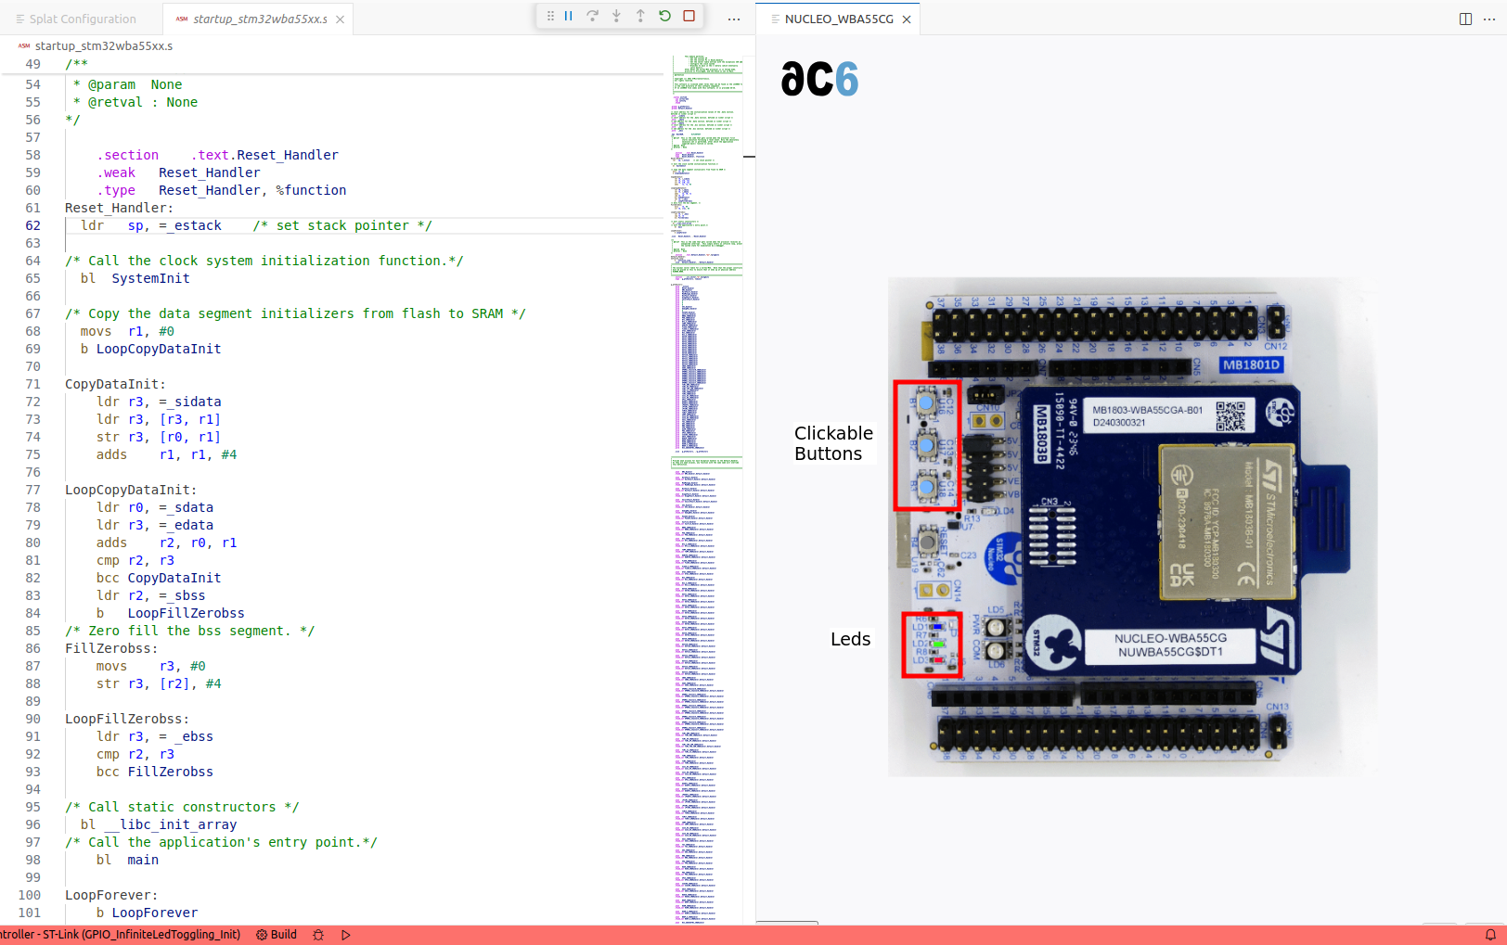Viewport: 1507px width, 945px height.
Task: Click 'bl __libc_init_array' on line 96
Action: coord(159,824)
